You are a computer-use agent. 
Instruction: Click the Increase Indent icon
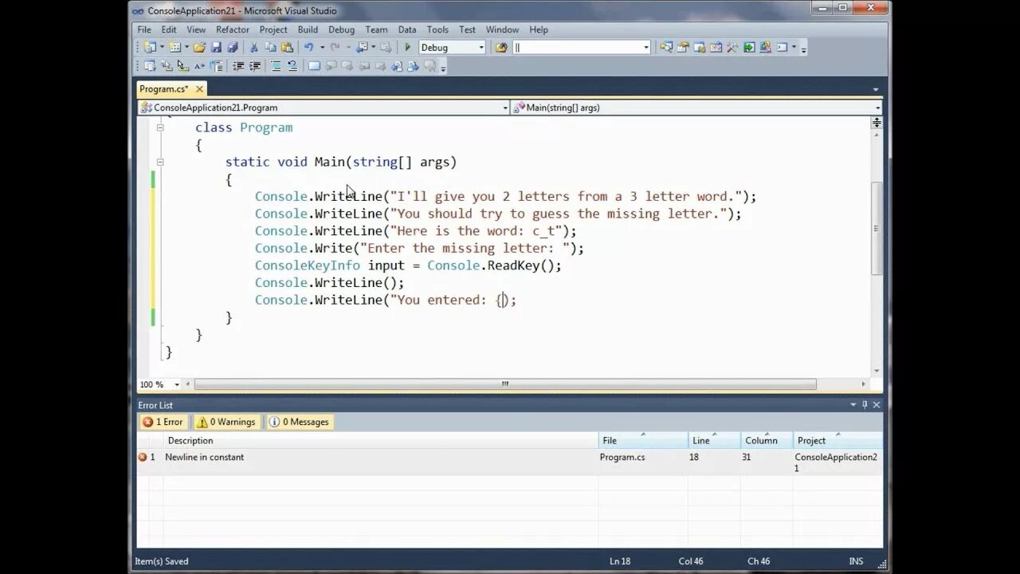256,66
